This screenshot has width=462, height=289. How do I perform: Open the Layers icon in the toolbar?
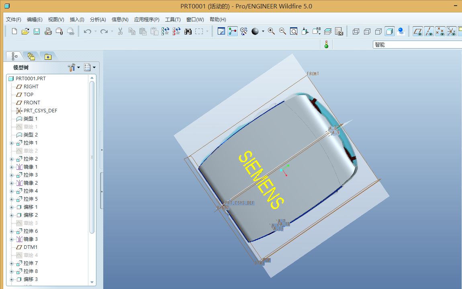point(328,31)
